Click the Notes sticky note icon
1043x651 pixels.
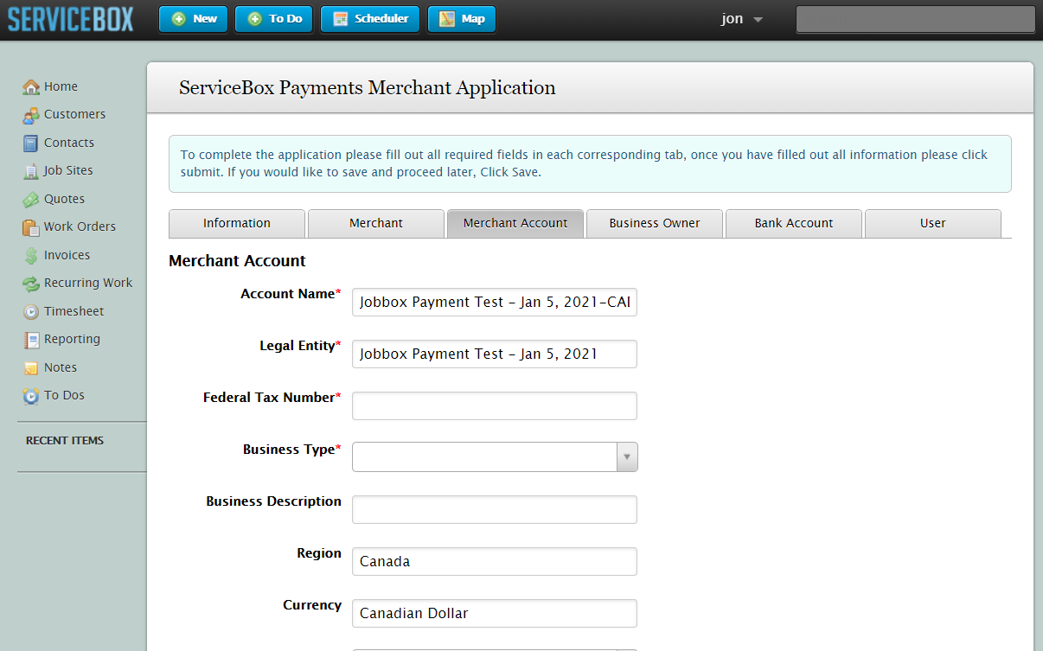point(31,368)
